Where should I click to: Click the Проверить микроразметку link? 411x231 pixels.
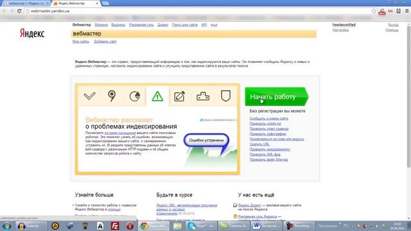click(270, 150)
